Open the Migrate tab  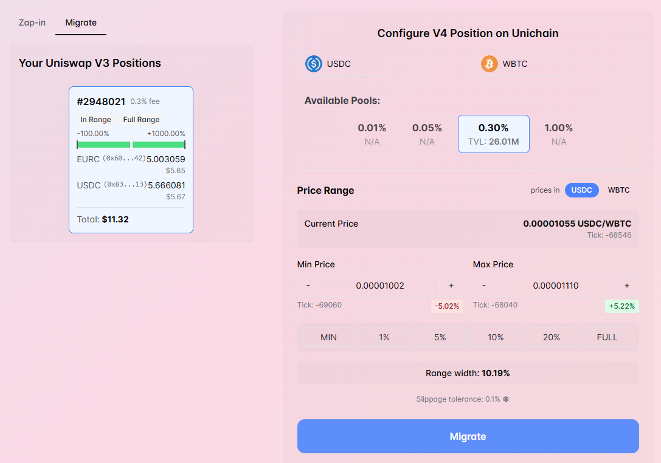[x=81, y=22]
